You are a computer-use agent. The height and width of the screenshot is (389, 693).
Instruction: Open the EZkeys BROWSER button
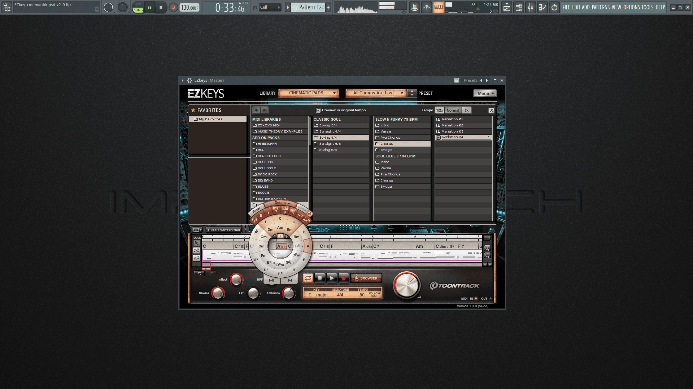click(x=366, y=278)
